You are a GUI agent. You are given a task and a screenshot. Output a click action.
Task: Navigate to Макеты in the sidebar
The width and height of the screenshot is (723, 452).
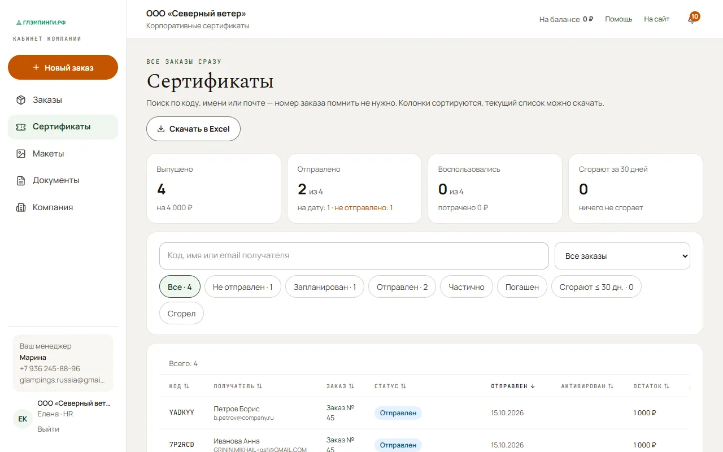tap(63, 154)
